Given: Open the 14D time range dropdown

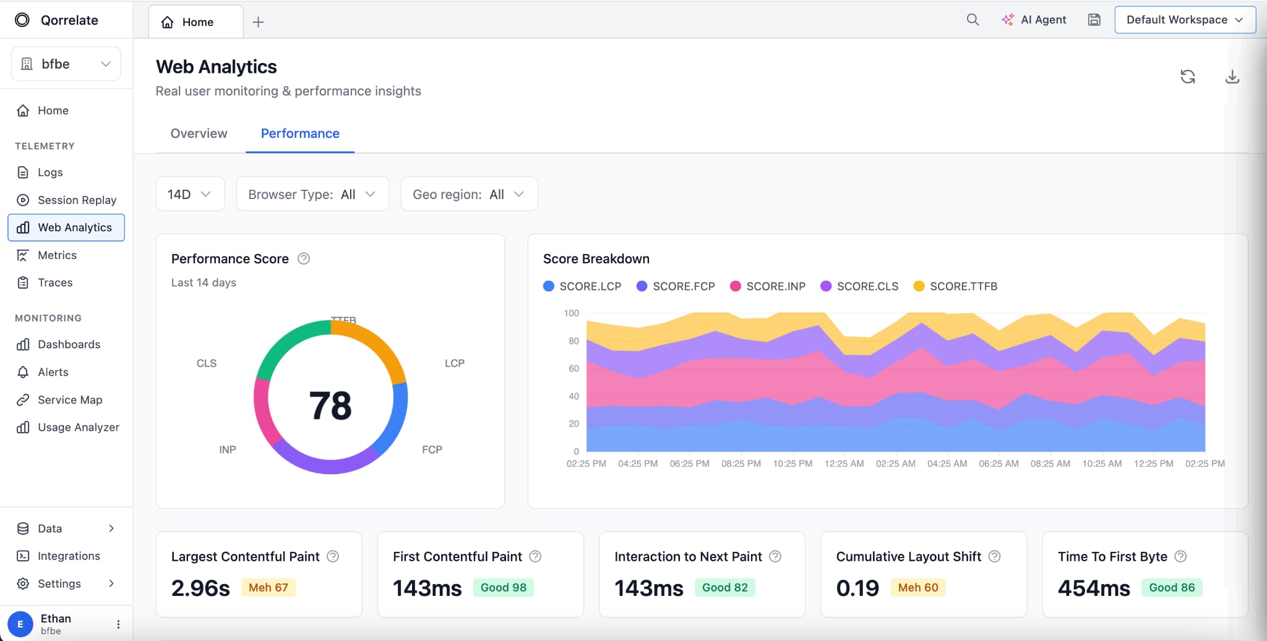Looking at the screenshot, I should (x=189, y=193).
